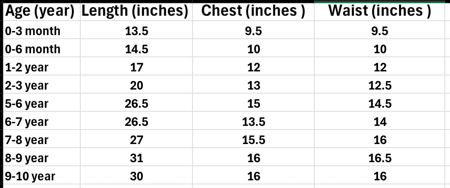450x188 pixels.
Task: Click length cell containing 20
Action: click(x=136, y=84)
